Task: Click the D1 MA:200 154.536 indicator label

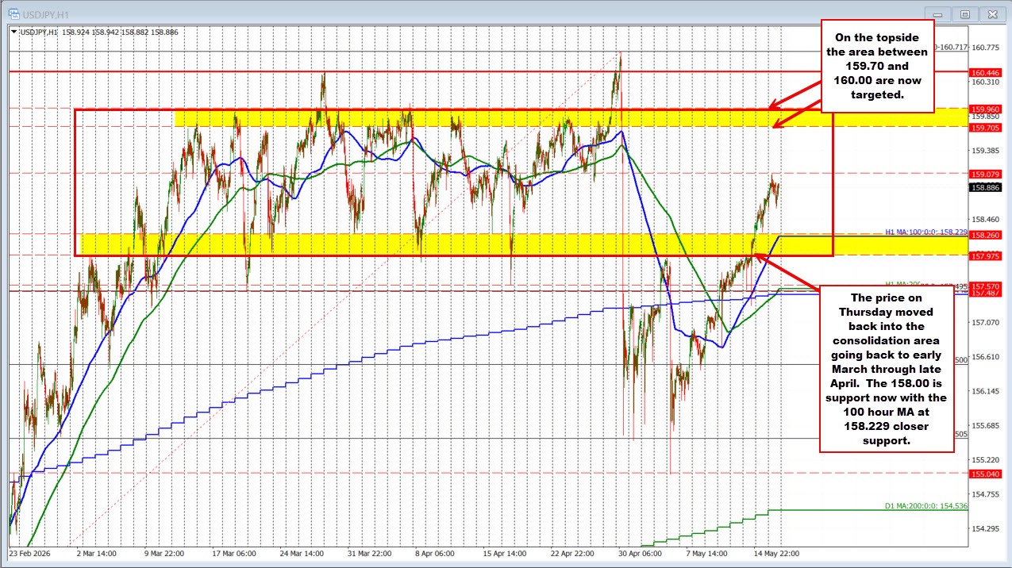Action: [926, 505]
